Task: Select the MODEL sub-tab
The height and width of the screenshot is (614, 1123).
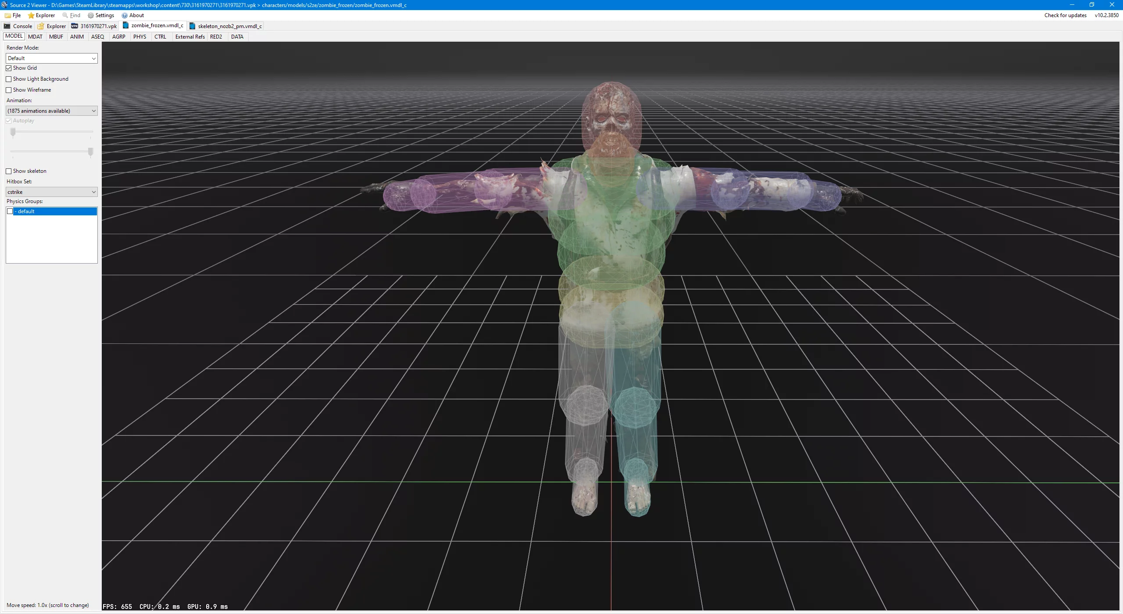Action: coord(14,36)
